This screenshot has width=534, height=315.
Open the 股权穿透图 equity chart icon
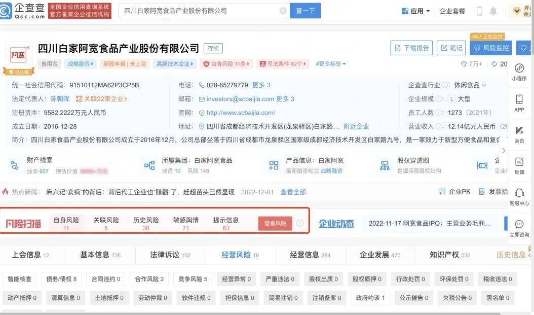[385, 165]
